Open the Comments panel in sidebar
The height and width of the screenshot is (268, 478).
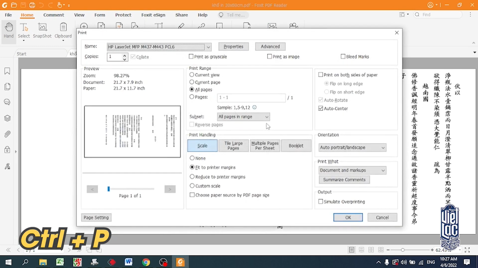[x=7, y=102]
